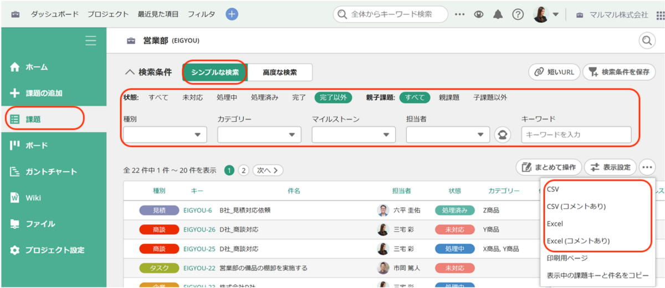The height and width of the screenshot is (288, 665).
Task: Choose CSV (コメントあり) option
Action: coord(576,207)
